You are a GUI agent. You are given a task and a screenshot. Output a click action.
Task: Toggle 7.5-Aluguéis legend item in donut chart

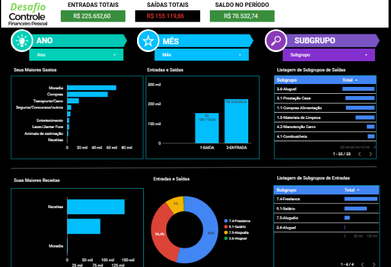pyautogui.click(x=238, y=232)
